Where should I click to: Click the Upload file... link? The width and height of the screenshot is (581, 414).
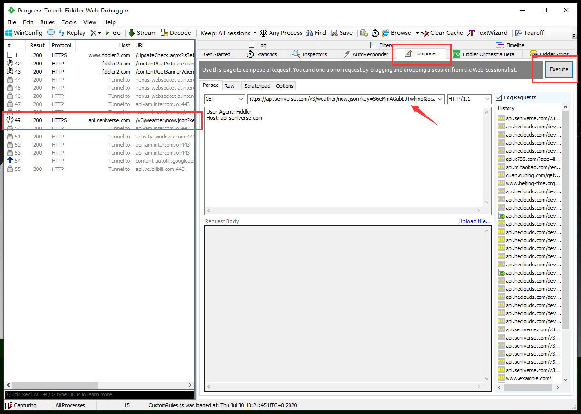[474, 221]
